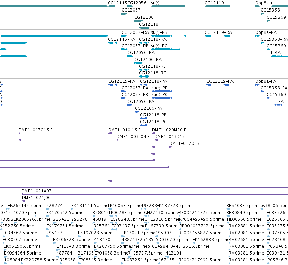Click the CG12057-RB transcript label
Screen dimensions: 288x265
(135, 46)
